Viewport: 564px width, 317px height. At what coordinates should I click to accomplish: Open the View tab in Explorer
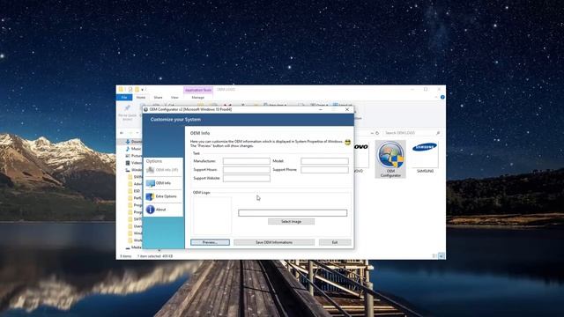point(174,98)
